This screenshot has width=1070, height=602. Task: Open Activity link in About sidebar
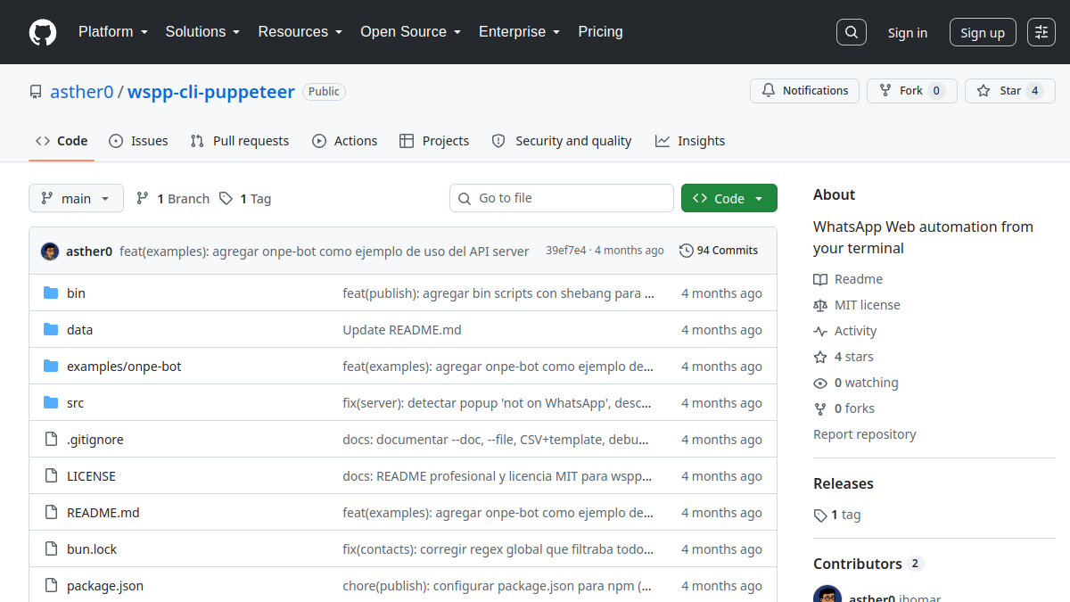point(845,331)
